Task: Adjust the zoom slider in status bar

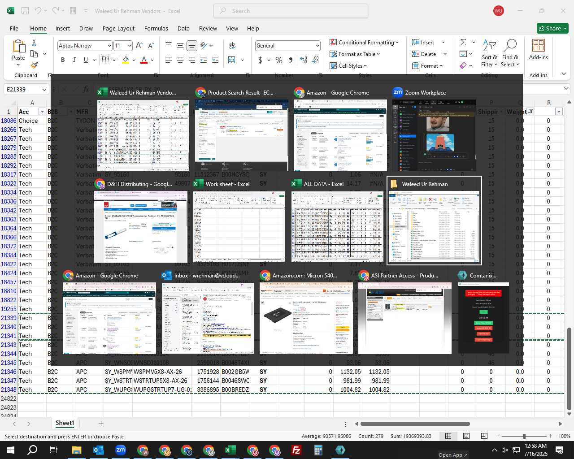Action: click(x=524, y=436)
